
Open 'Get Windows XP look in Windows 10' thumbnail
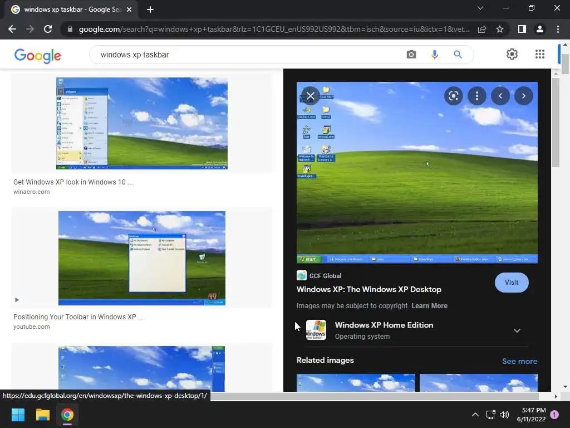point(142,123)
